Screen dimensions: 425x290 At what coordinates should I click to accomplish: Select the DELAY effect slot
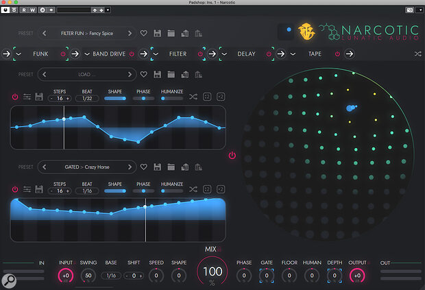click(246, 54)
